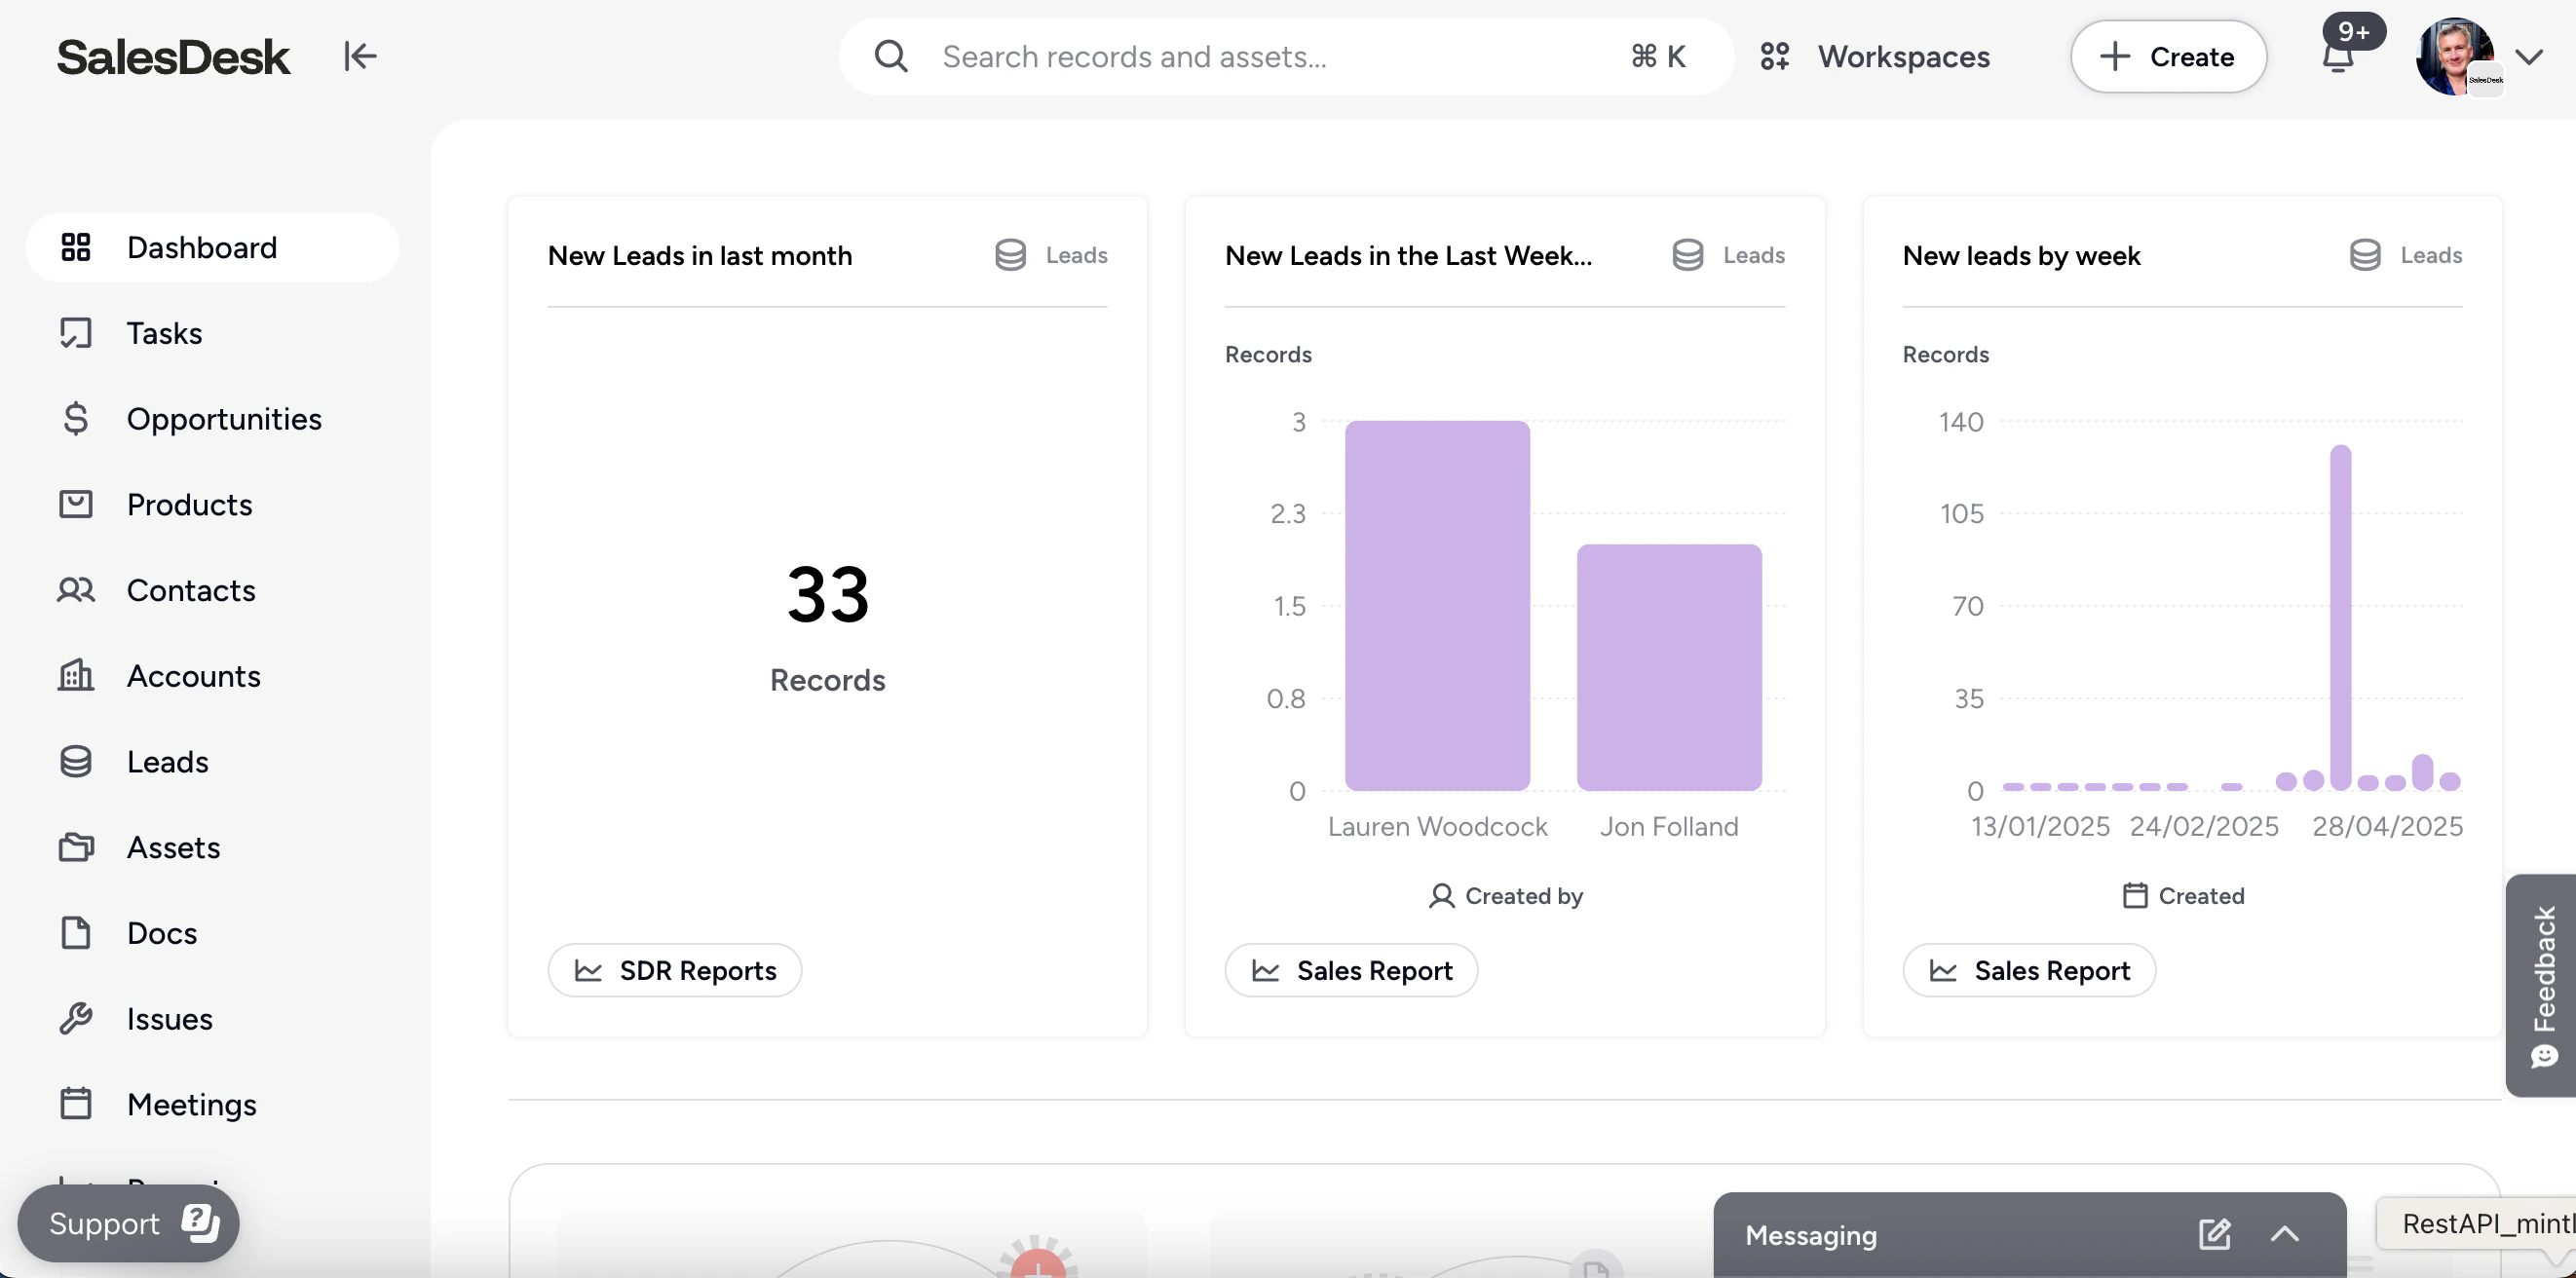Click Leads database icon on New leads by week
Screen dimensions: 2576x1278
tap(2364, 255)
